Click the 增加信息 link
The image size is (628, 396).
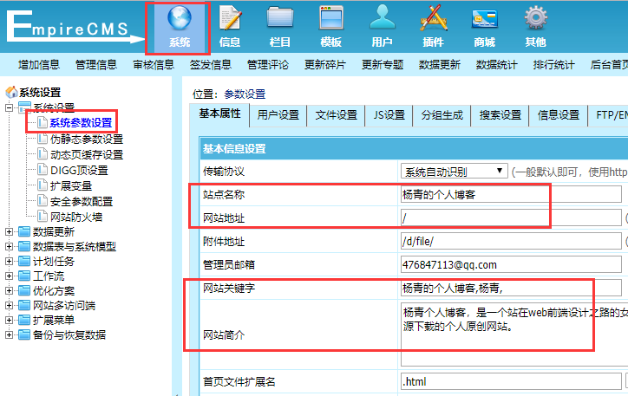(39, 64)
